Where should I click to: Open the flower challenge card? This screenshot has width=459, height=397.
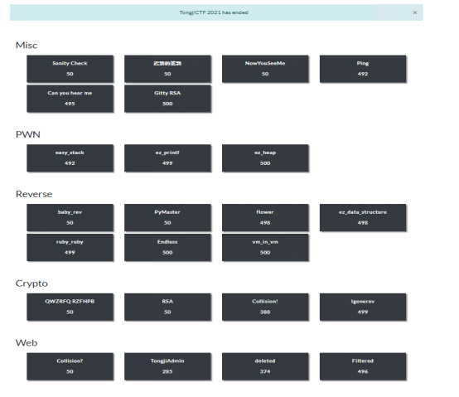coord(265,218)
